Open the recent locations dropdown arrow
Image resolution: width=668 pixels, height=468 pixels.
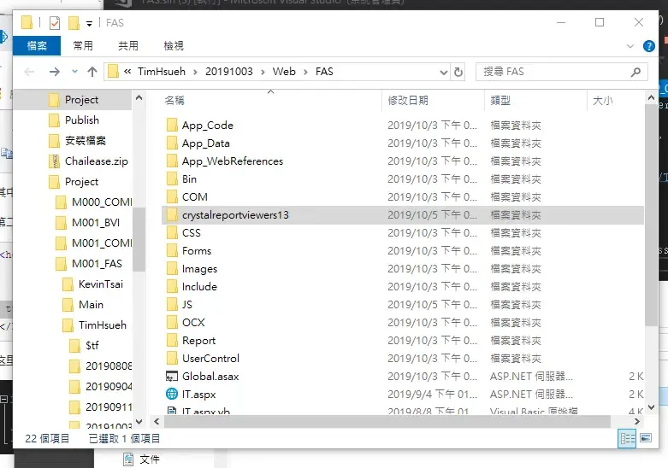point(74,73)
